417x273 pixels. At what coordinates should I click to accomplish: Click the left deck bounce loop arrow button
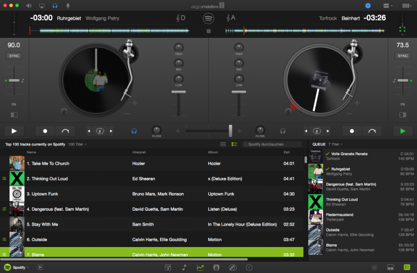tap(65, 131)
